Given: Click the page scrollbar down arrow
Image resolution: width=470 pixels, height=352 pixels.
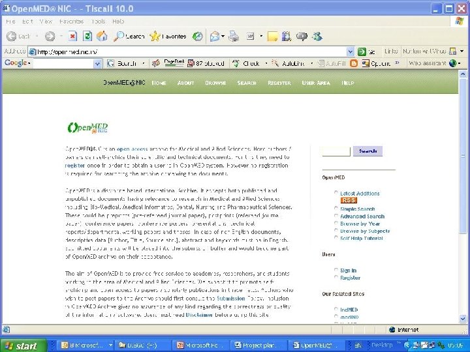Looking at the screenshot, I should tap(463, 319).
